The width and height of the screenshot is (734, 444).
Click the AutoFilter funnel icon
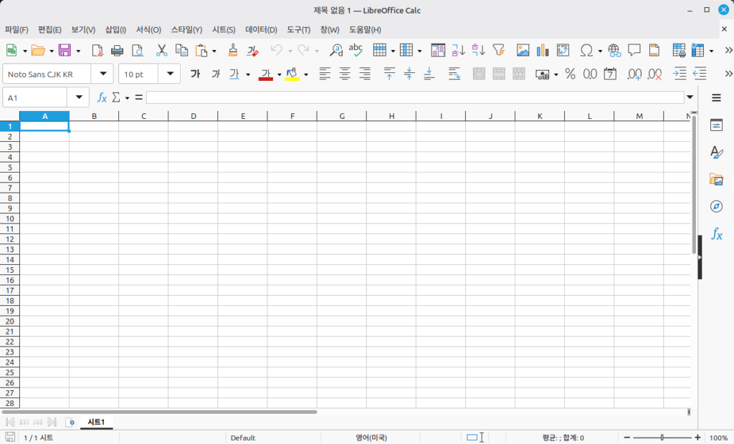499,51
